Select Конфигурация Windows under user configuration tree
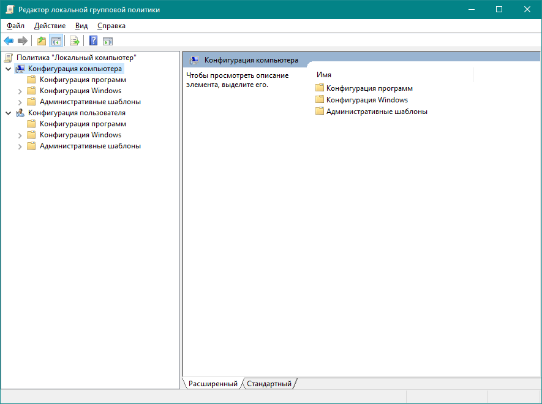542x404 pixels. coord(80,135)
